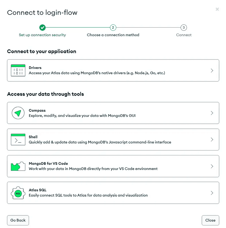Select step 3 circle in the stepper
The height and width of the screenshot is (228, 226).
184,28
